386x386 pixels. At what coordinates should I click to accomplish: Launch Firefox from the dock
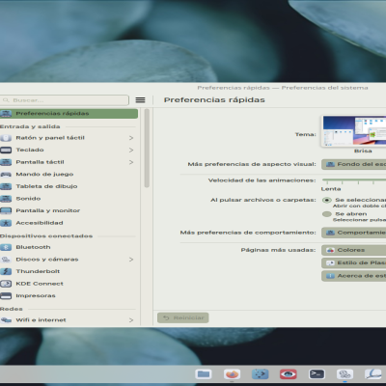tap(232, 374)
